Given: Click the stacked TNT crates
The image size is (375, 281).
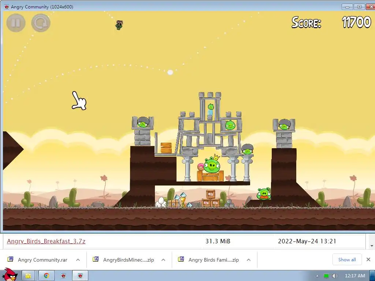Looking at the screenshot, I should click(211, 198).
